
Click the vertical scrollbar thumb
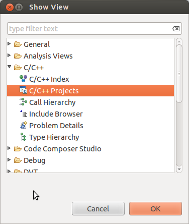pos(179,74)
